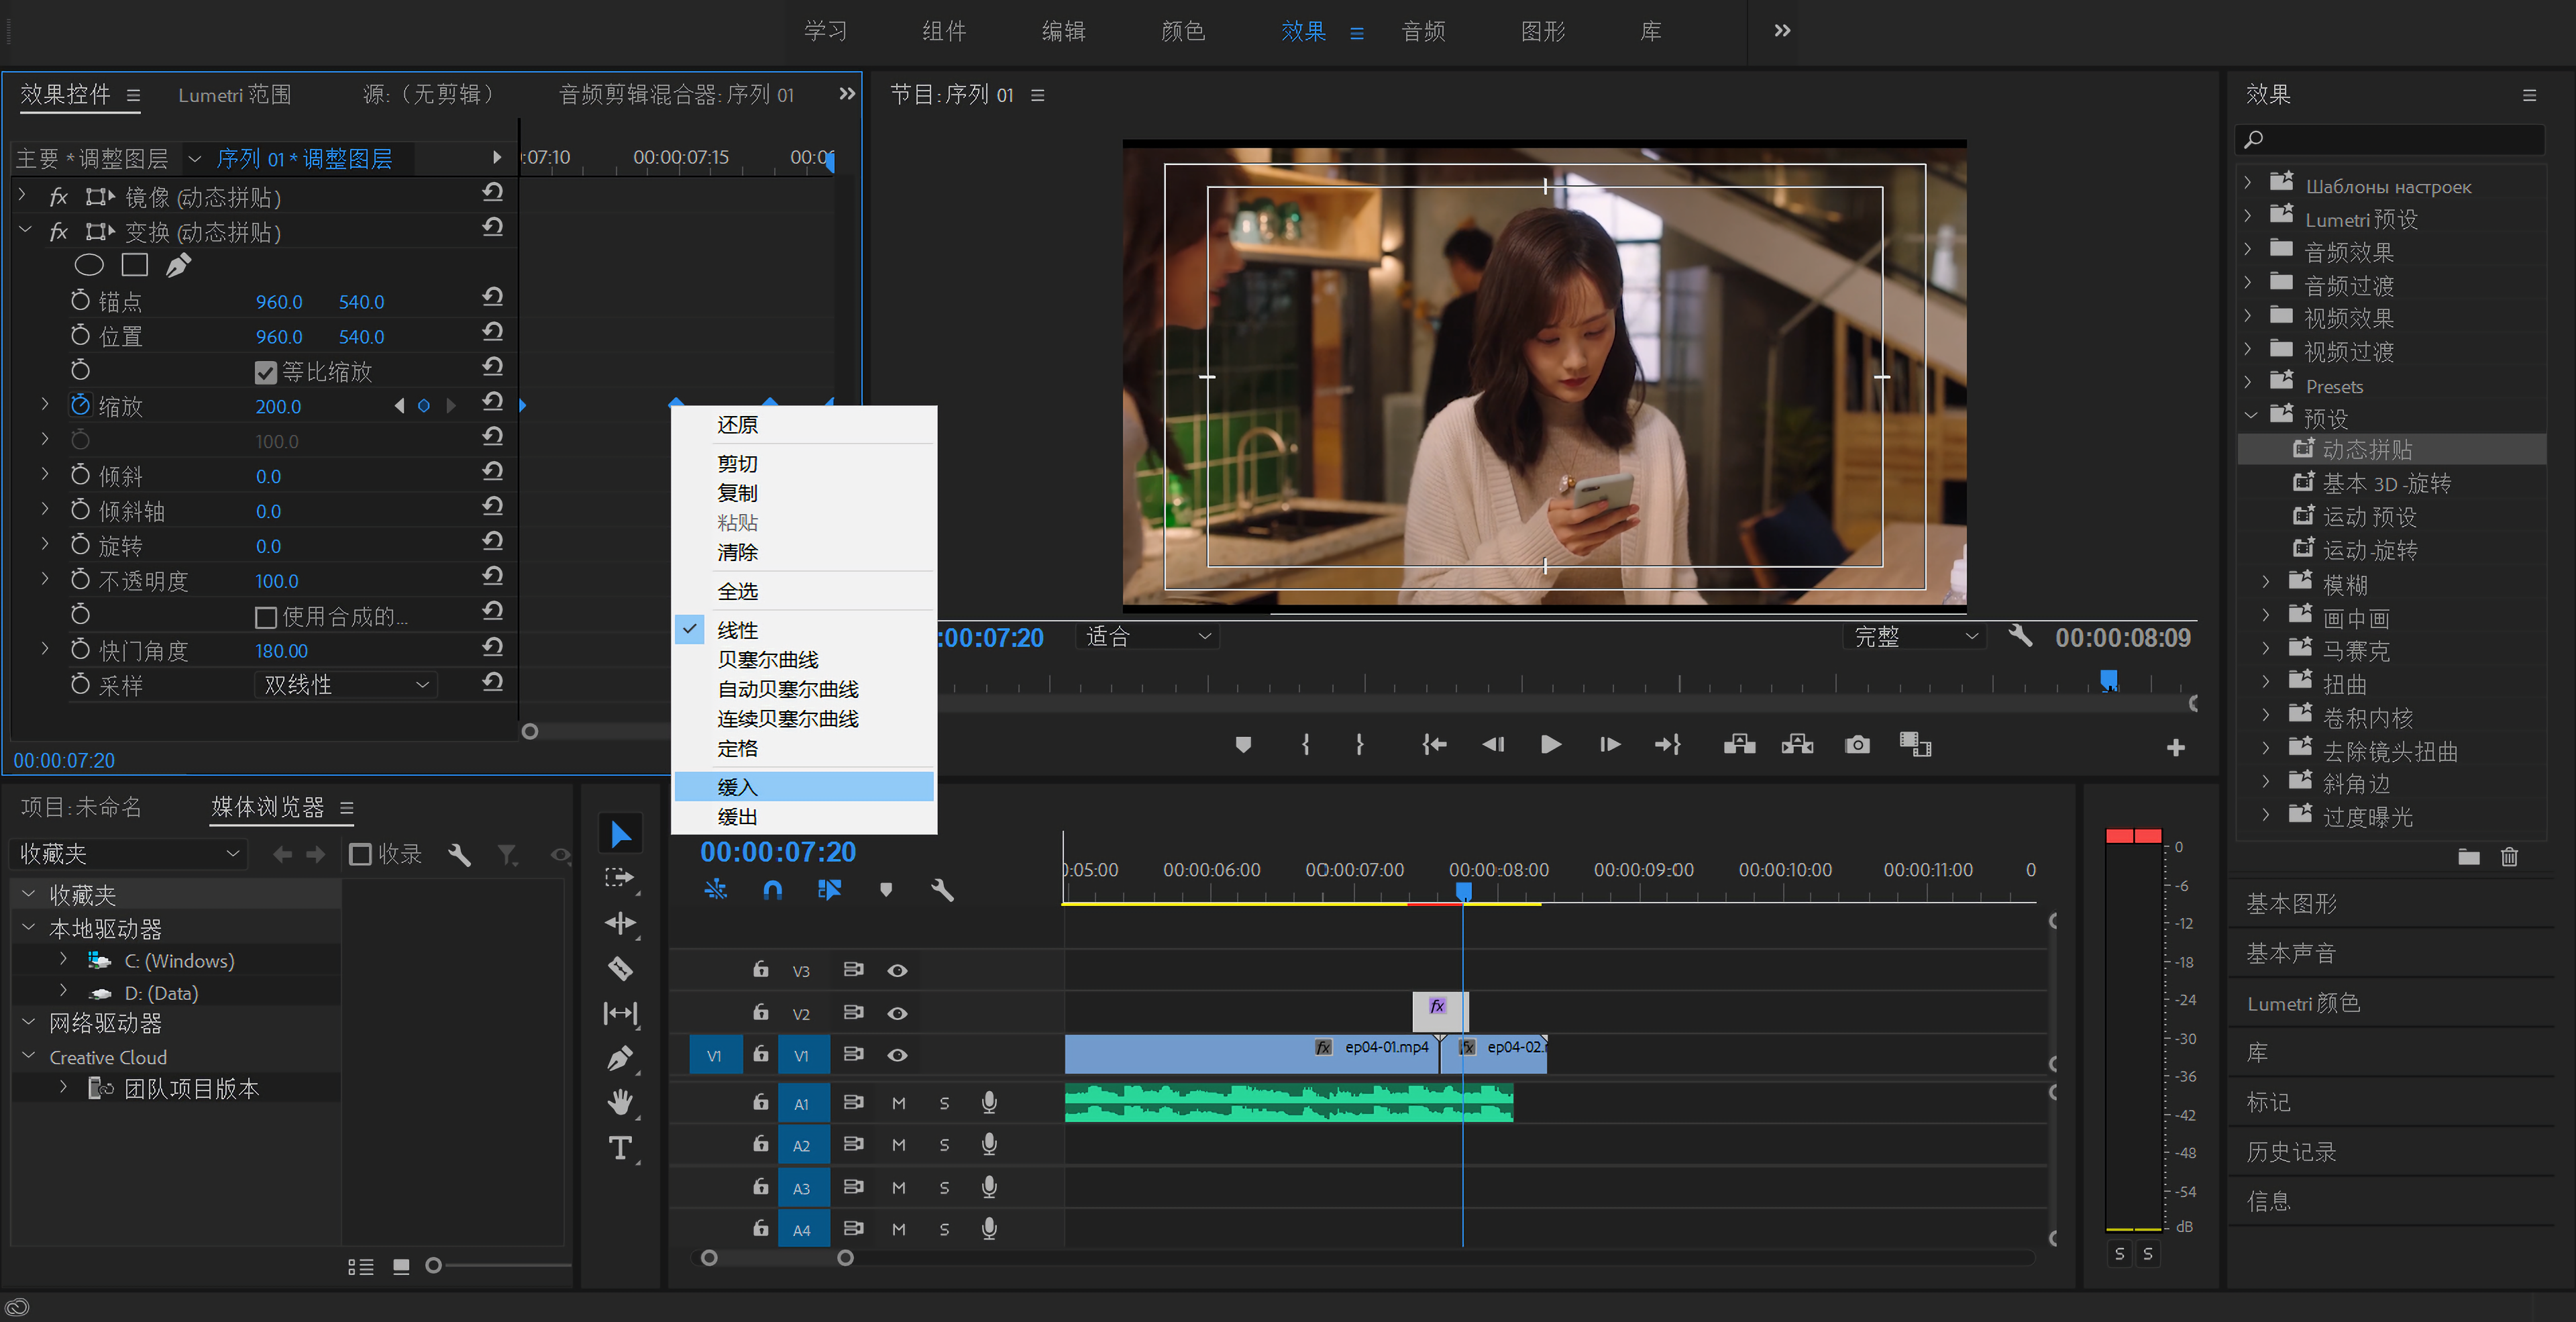Click the free draw bezier mask pen
This screenshot has height=1322, width=2576.
click(178, 265)
